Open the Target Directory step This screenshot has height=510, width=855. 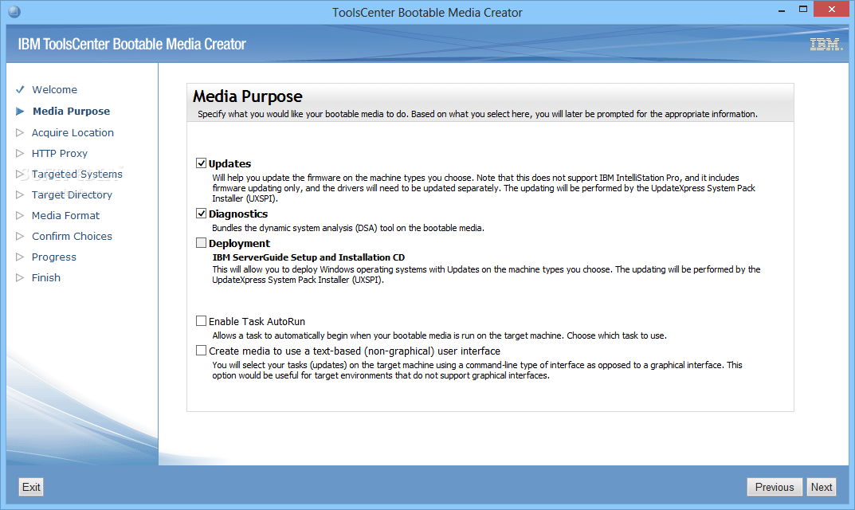click(72, 194)
